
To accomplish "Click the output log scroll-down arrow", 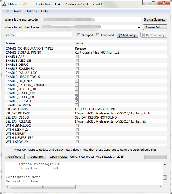I will (165, 182).
